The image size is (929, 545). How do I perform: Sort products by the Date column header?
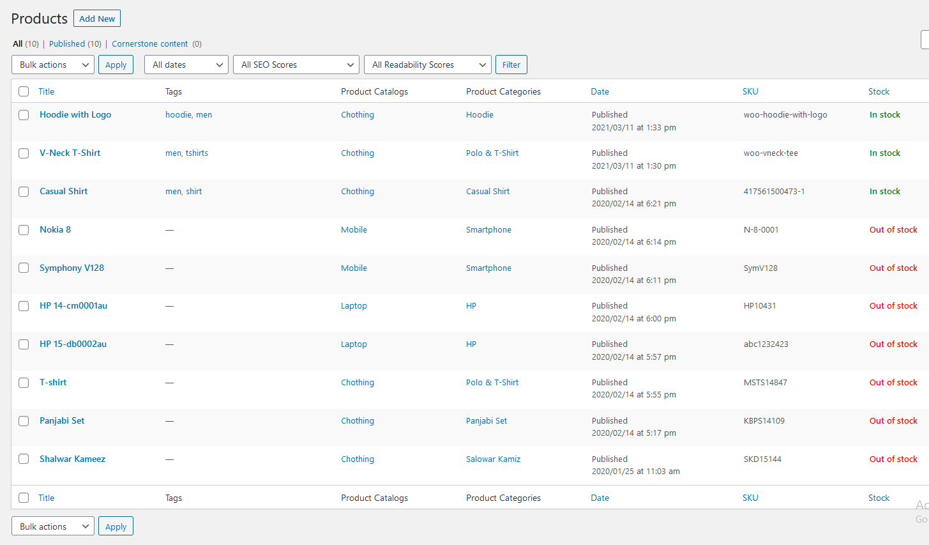click(600, 91)
